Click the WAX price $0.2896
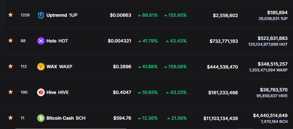293x129 pixels. click(x=122, y=67)
